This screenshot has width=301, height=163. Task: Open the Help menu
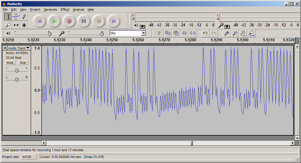(x=91, y=10)
